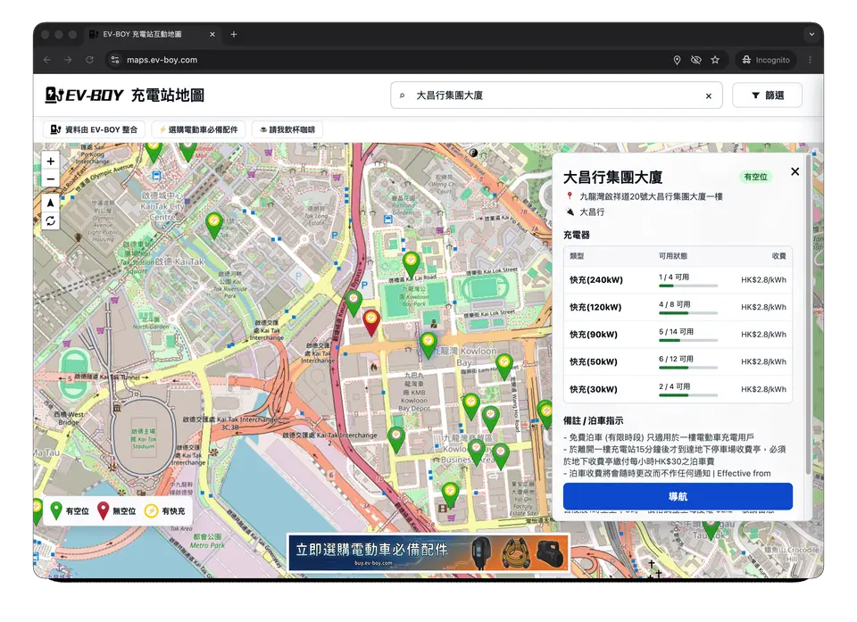This screenshot has width=857, height=622.
Task: Click the 有空位 status badge in panel
Action: [755, 177]
